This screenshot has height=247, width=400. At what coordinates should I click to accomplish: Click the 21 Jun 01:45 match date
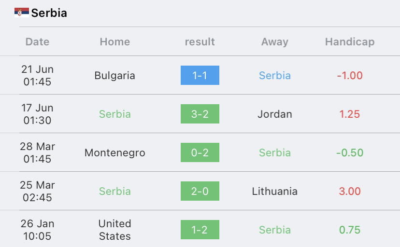point(37,75)
